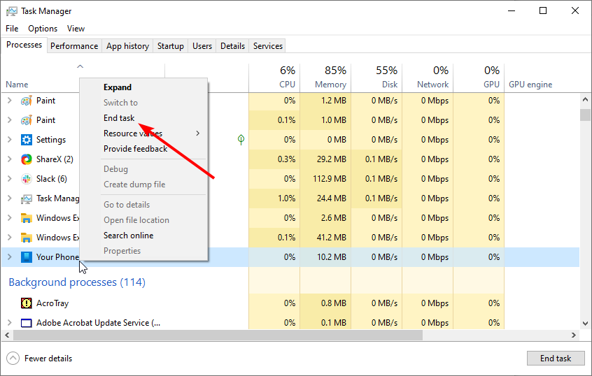
Task: Click Slack's 112.9 MB memory value
Action: coord(330,179)
